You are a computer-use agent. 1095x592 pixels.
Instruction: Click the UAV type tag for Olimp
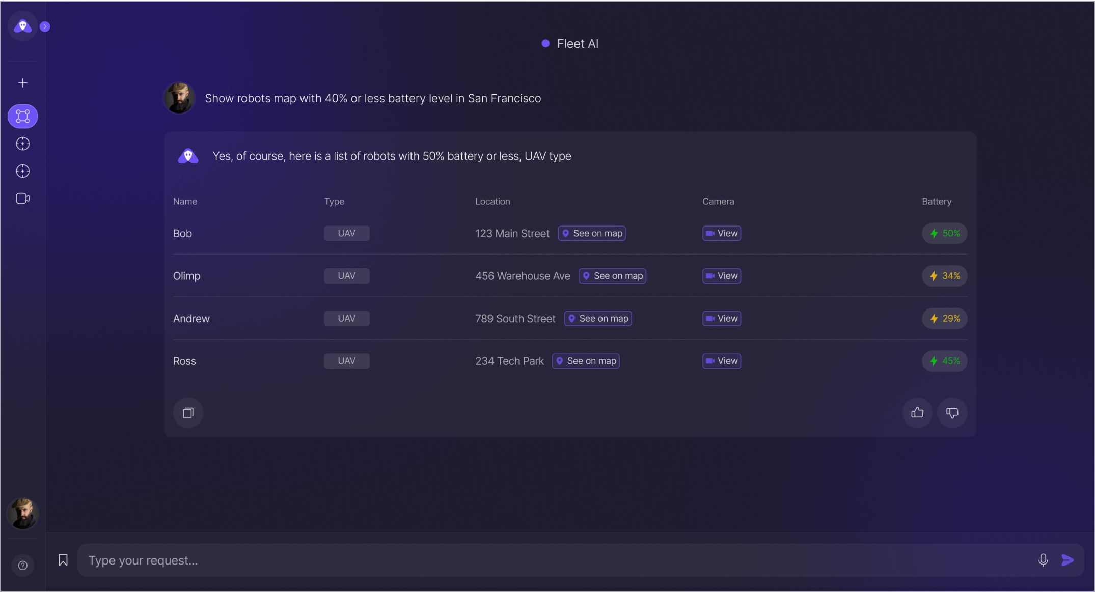(x=347, y=276)
